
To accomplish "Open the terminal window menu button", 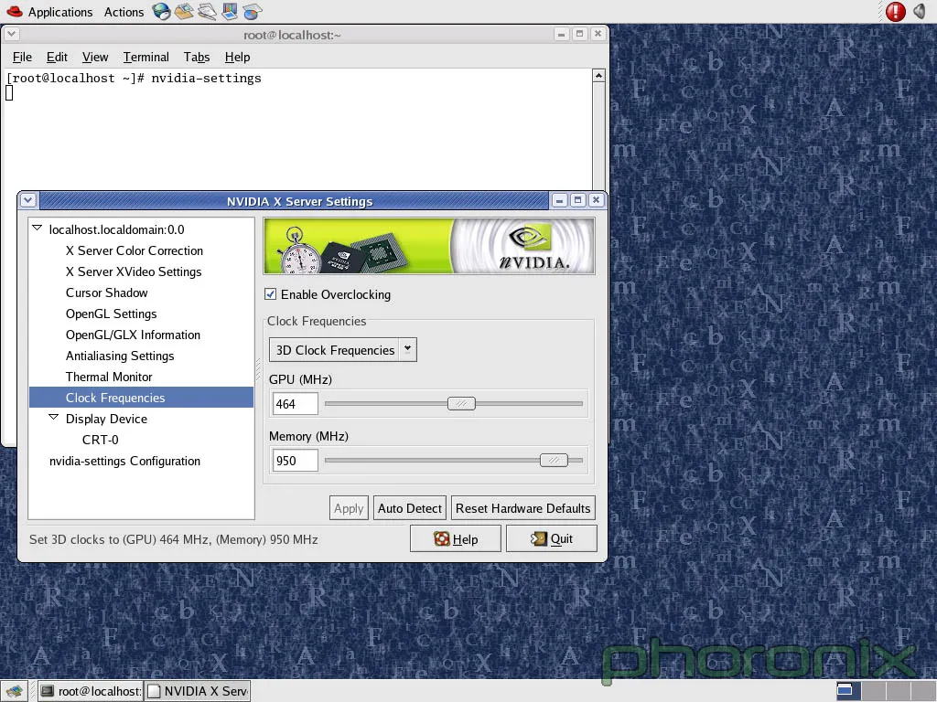I will [11, 34].
